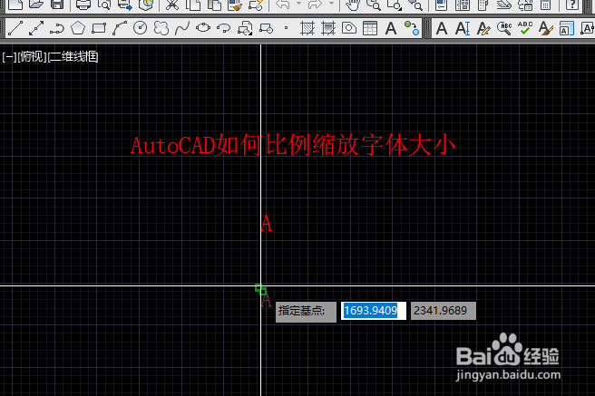Click the Publish icon

(x=125, y=5)
